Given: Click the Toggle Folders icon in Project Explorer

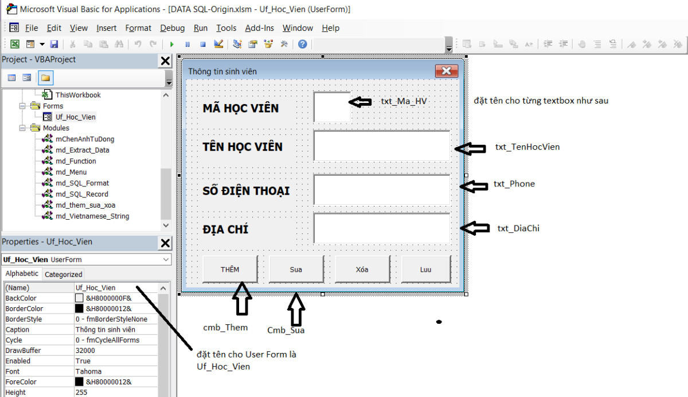Looking at the screenshot, I should [44, 77].
